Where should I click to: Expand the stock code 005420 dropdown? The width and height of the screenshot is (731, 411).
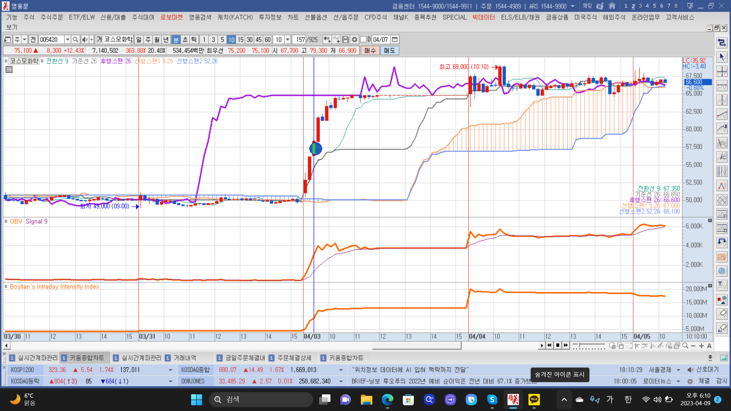pos(67,40)
